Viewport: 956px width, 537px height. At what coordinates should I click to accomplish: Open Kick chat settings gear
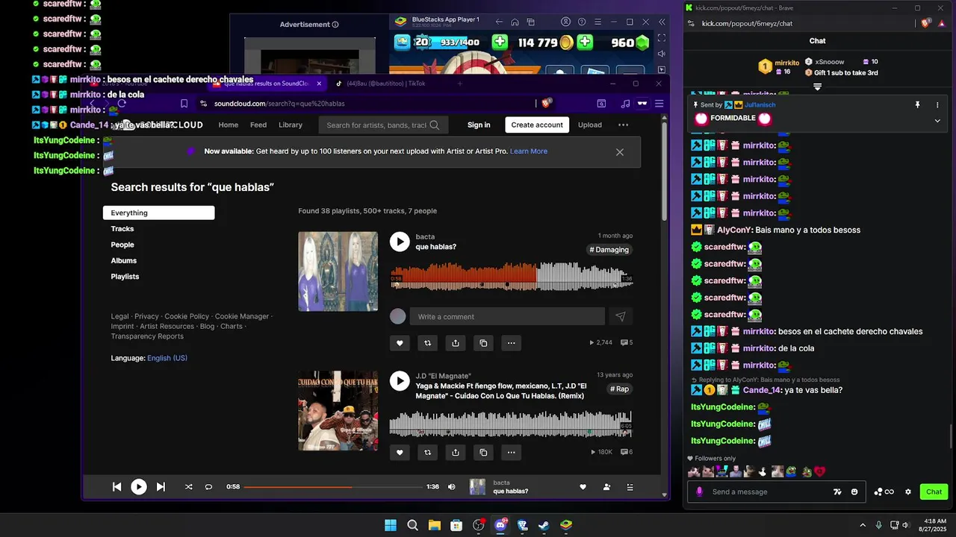click(x=908, y=492)
